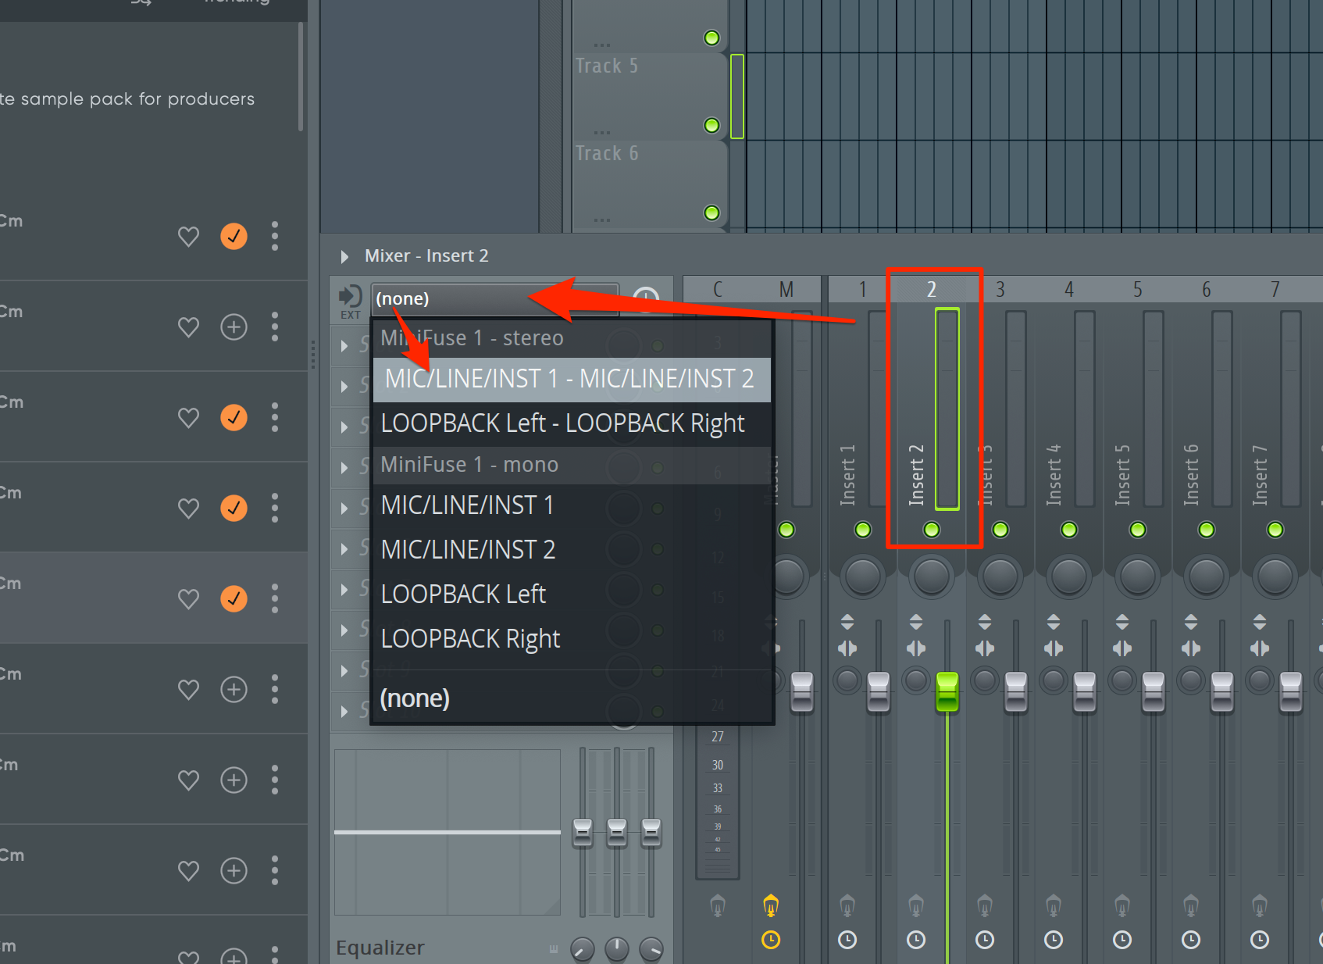
Task: Expand the second-to-last effect slot arrow
Action: 344,671
